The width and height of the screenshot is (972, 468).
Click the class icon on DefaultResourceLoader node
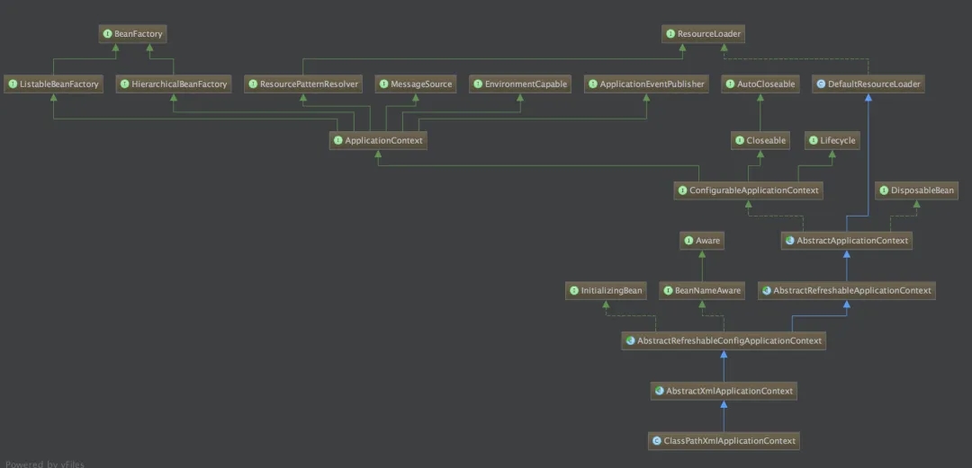pos(820,84)
